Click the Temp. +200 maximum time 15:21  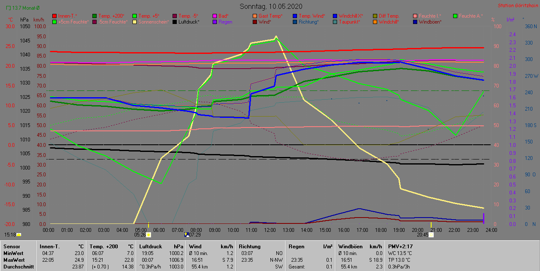[97, 260]
